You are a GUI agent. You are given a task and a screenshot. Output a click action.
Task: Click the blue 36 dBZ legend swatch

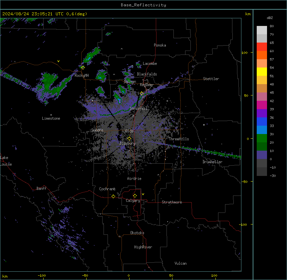coord(262,121)
